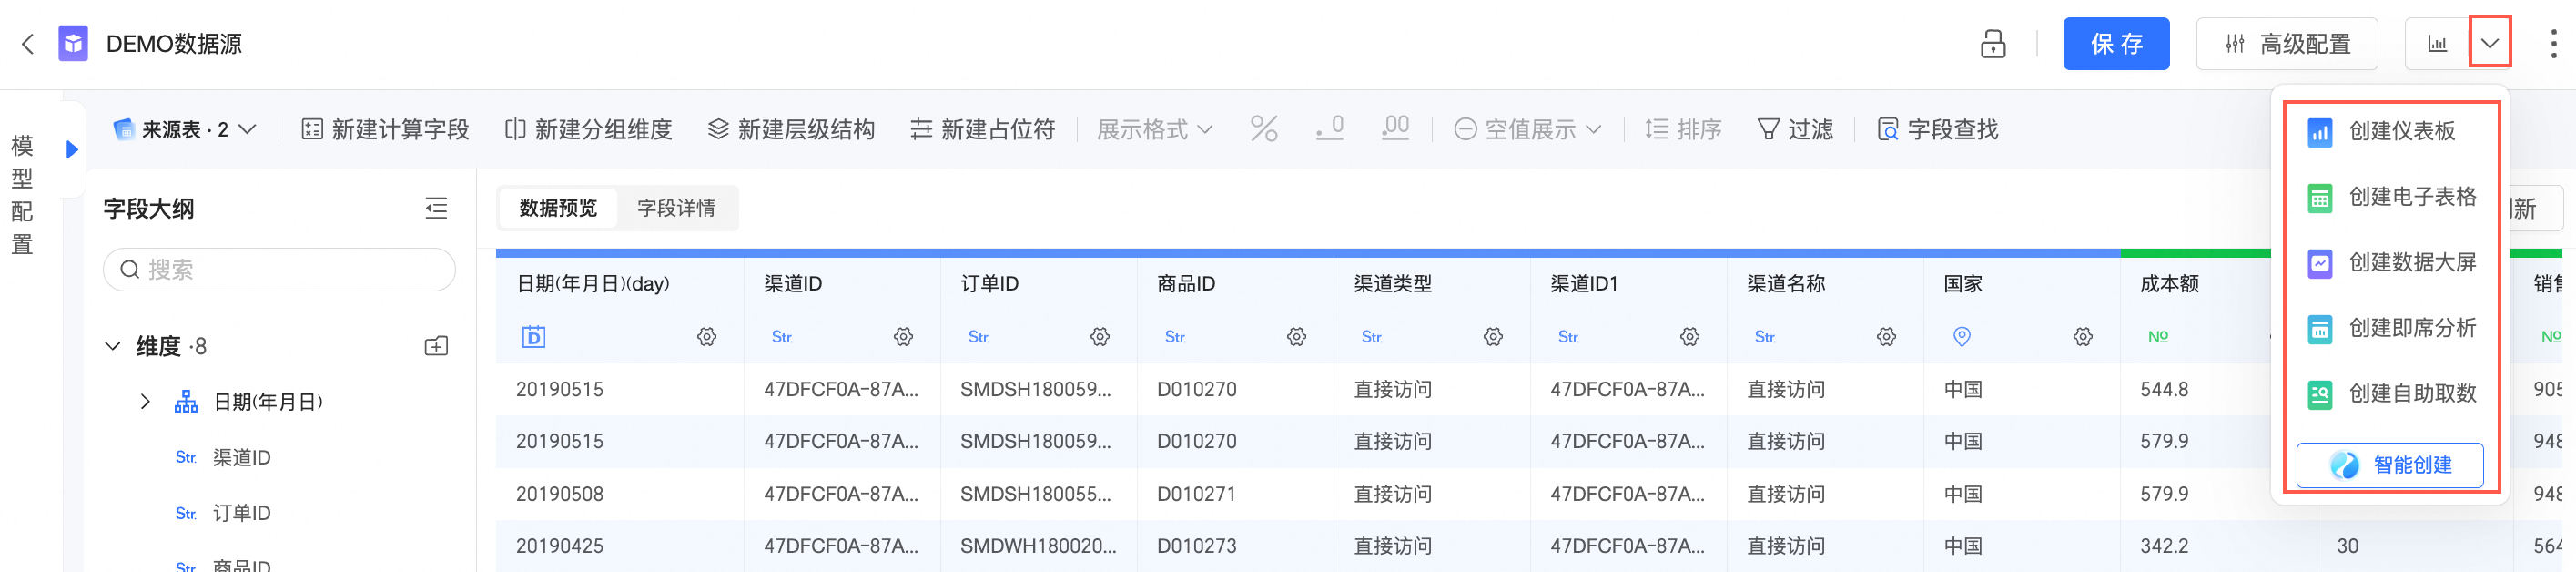This screenshot has height=572, width=2576.
Task: Click the Str. type icon under 订单ID column
Action: (x=979, y=338)
